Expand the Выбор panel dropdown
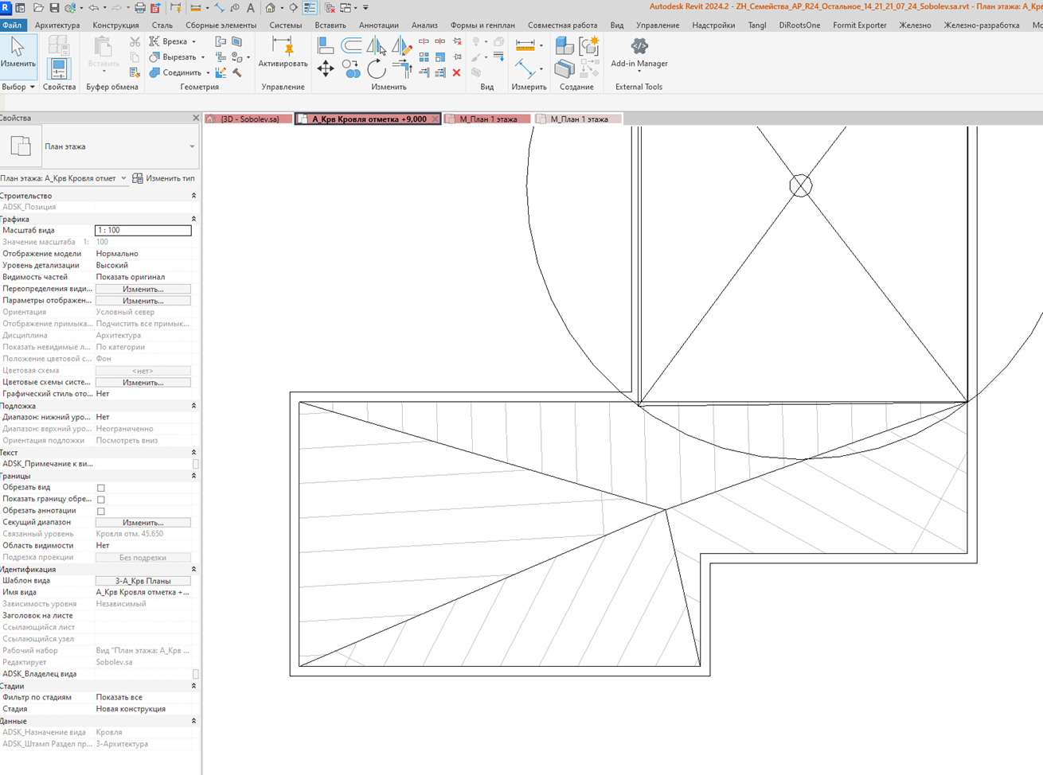 click(x=18, y=87)
